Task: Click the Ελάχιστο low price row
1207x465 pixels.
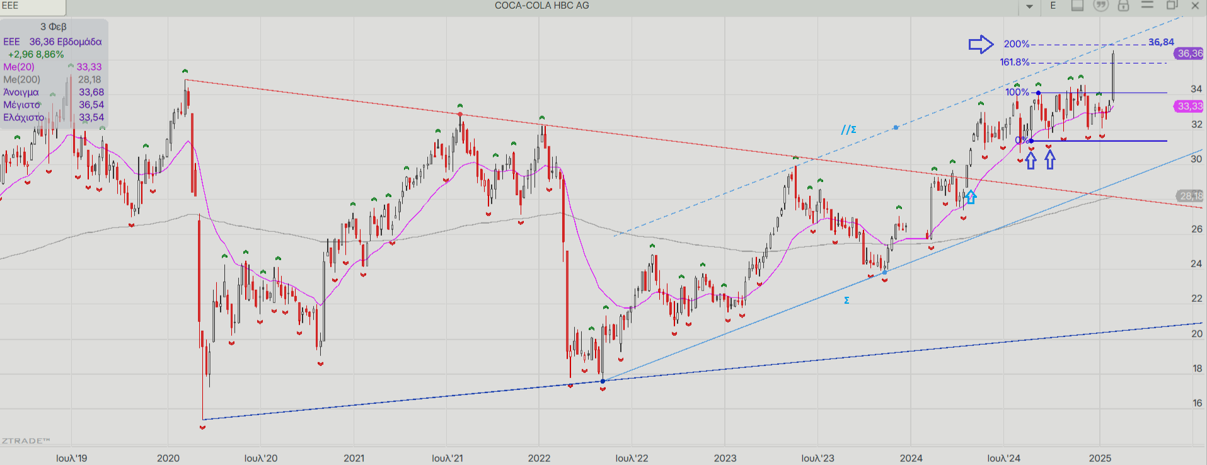Action: pos(54,117)
